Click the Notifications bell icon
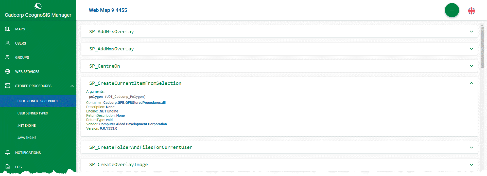 point(8,153)
